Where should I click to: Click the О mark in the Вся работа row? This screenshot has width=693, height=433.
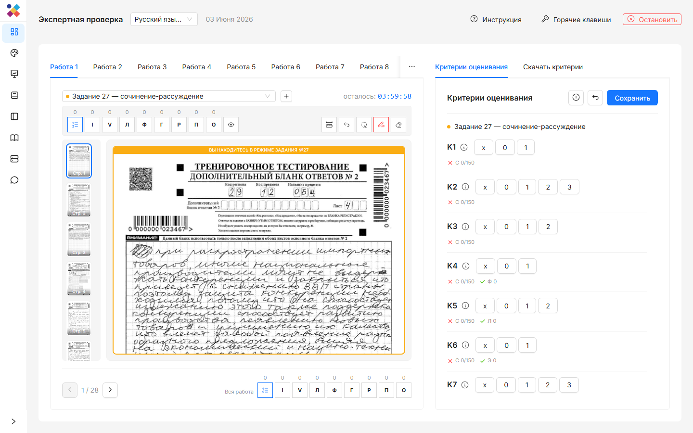click(x=404, y=390)
